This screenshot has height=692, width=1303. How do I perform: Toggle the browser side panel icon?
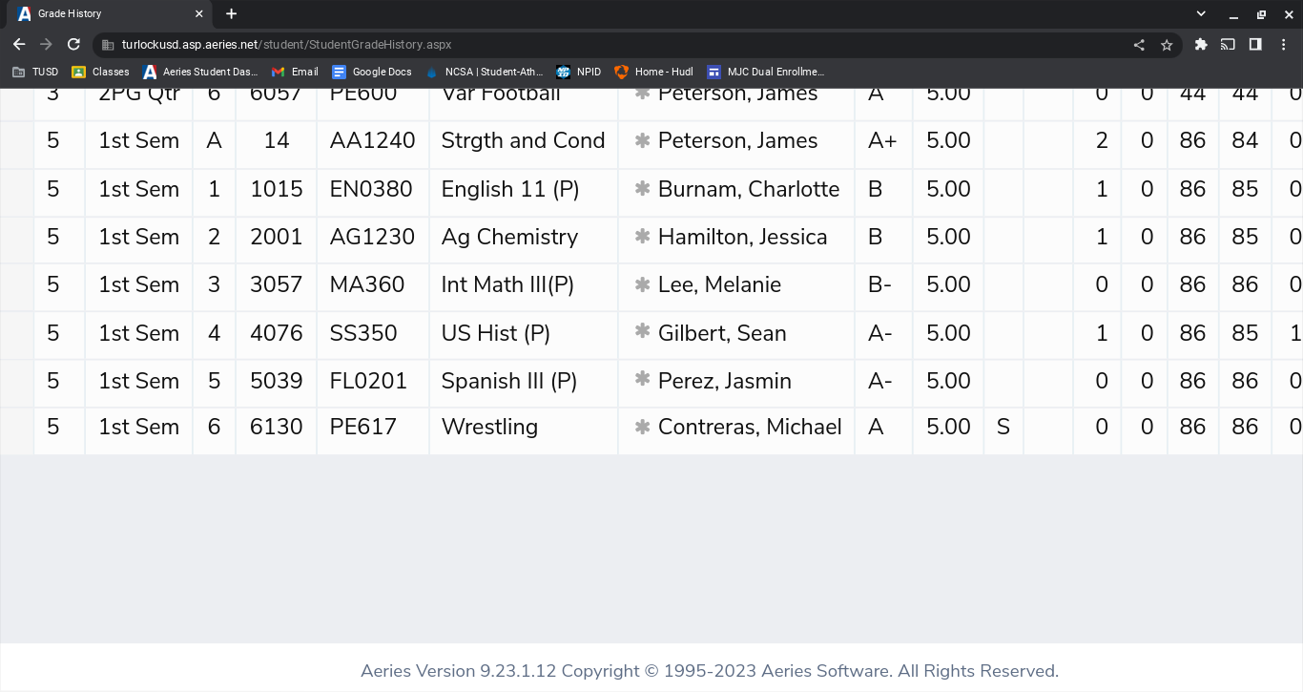click(1255, 44)
